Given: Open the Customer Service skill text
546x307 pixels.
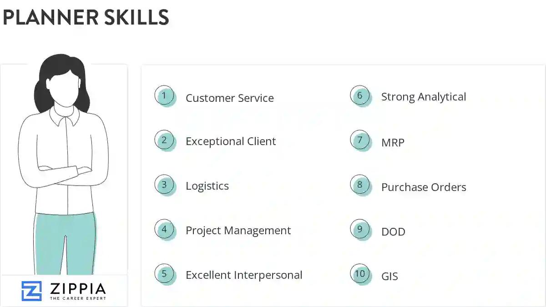Looking at the screenshot, I should coord(230,98).
